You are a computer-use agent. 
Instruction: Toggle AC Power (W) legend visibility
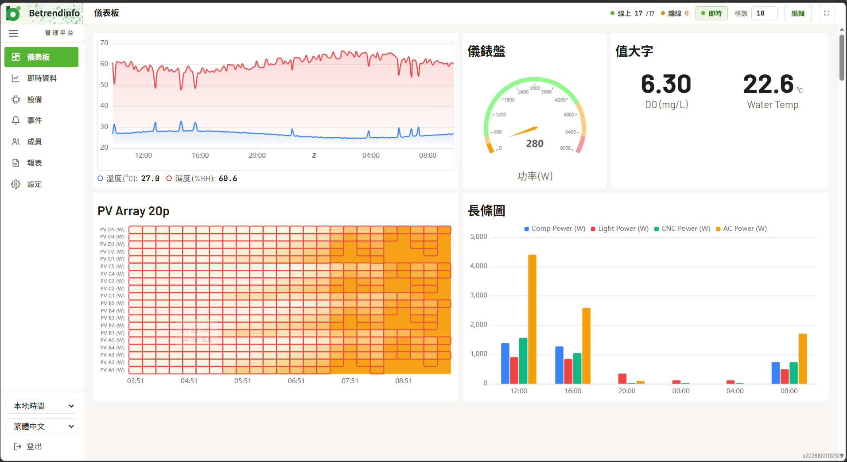(x=742, y=229)
